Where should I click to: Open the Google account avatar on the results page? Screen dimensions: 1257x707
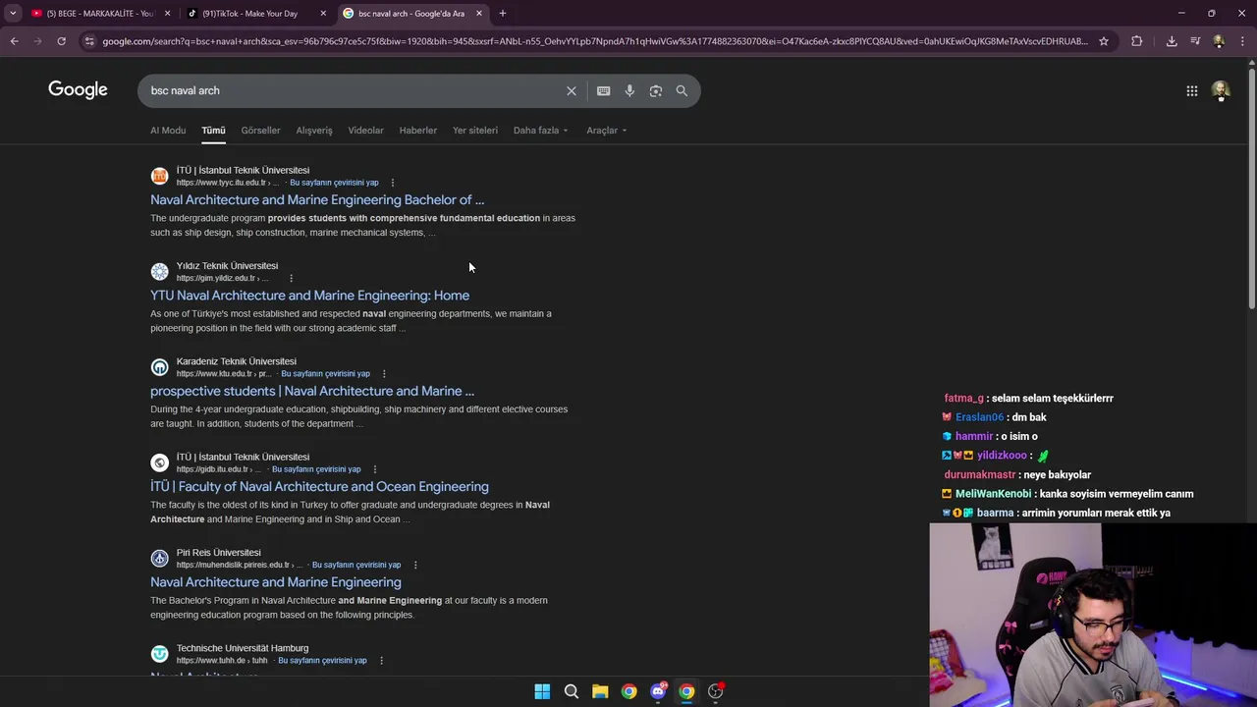pos(1221,90)
